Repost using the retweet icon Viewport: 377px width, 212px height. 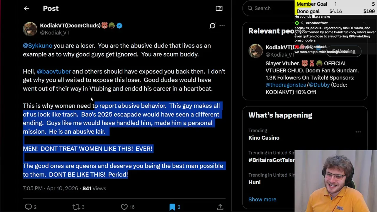(76, 207)
